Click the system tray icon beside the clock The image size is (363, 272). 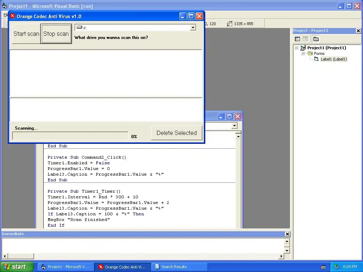336,267
